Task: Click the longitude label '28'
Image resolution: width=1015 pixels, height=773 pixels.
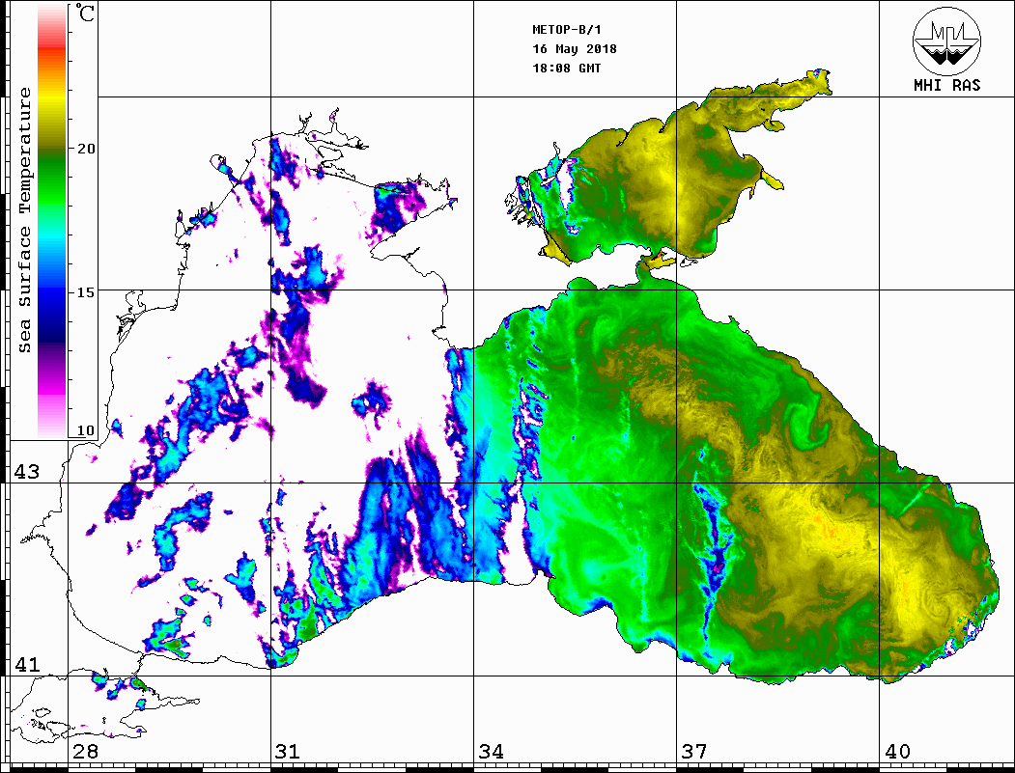Action: pyautogui.click(x=85, y=752)
